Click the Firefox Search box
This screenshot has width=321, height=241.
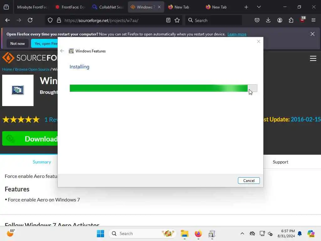213,20
